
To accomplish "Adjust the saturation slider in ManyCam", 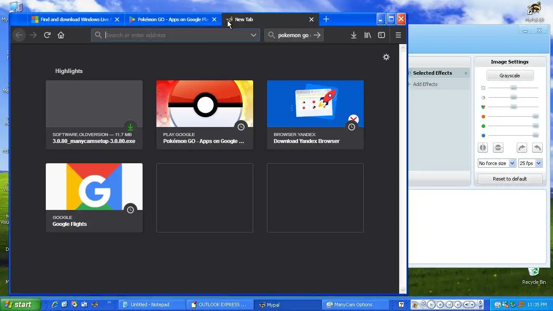I will (x=513, y=107).
